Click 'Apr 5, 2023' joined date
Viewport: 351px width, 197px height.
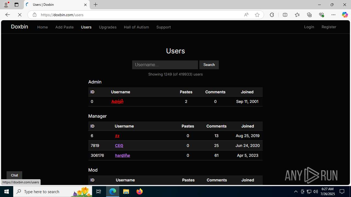248,155
